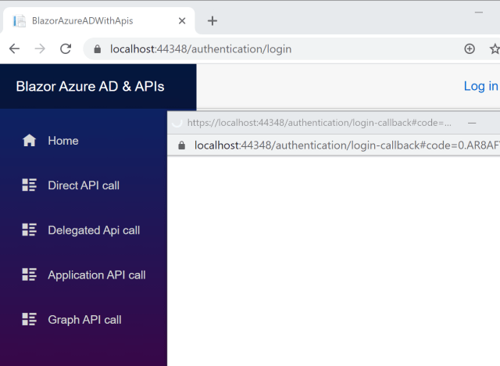The height and width of the screenshot is (366, 500).
Task: Open the Delegated Api call page
Action: pos(94,230)
